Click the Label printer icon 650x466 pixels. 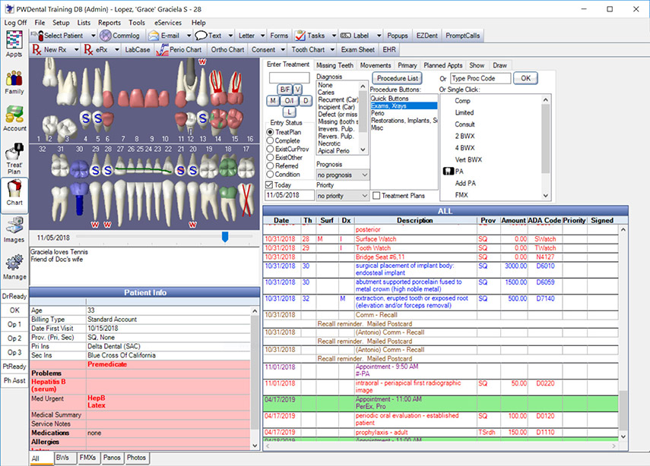346,36
